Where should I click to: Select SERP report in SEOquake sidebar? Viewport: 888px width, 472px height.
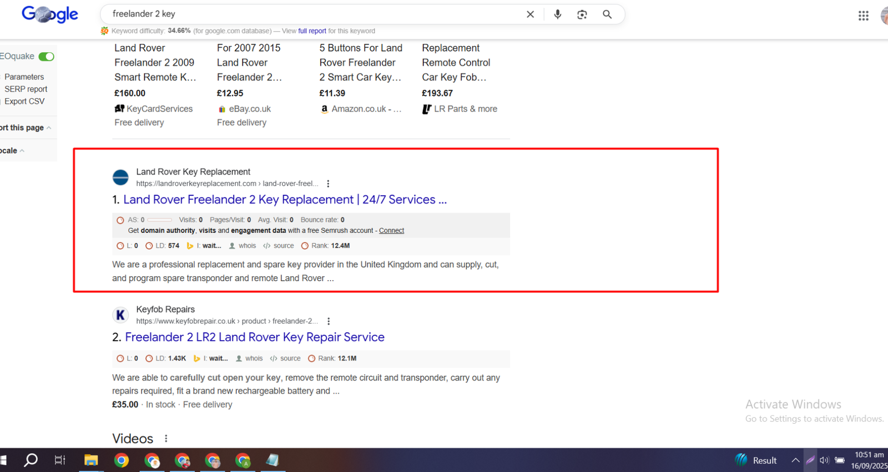click(x=26, y=89)
